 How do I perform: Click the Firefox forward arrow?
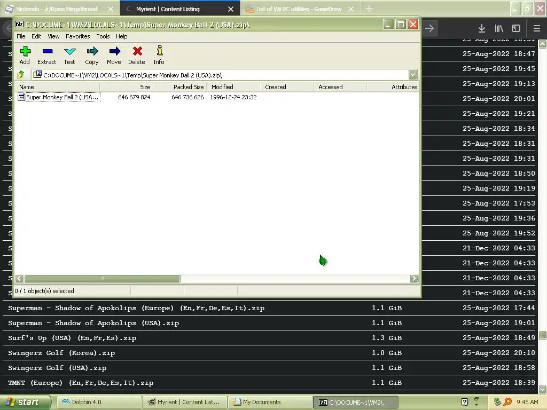click(x=429, y=28)
